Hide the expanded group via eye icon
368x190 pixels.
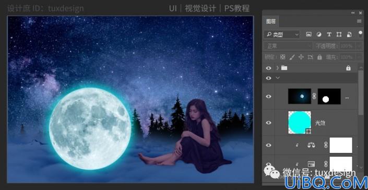[x=268, y=78]
